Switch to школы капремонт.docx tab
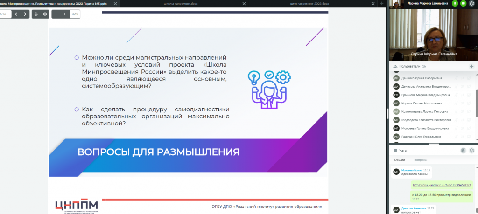Image resolution: width=478 pixels, height=214 pixels. (181, 3)
